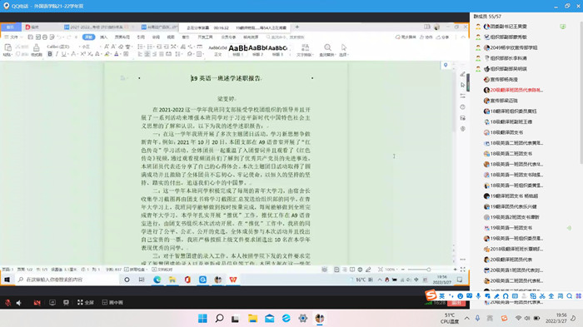583x327 pixels.
Task: Click the full screen button in call bar
Action: point(86,303)
